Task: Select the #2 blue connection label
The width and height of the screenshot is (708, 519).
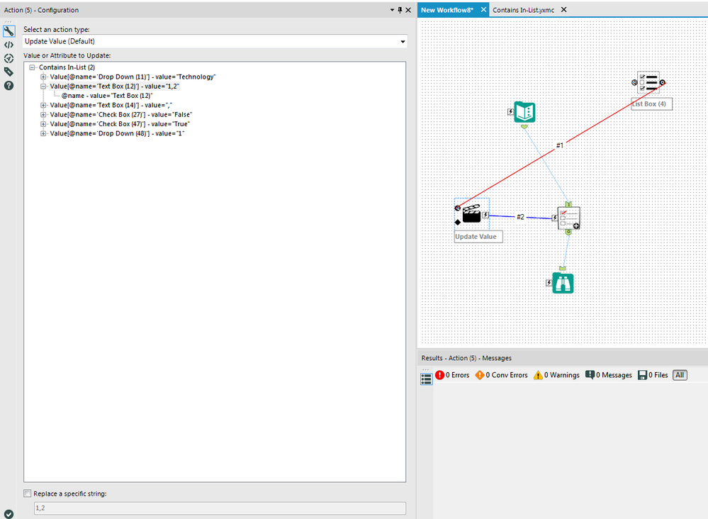Action: (520, 217)
